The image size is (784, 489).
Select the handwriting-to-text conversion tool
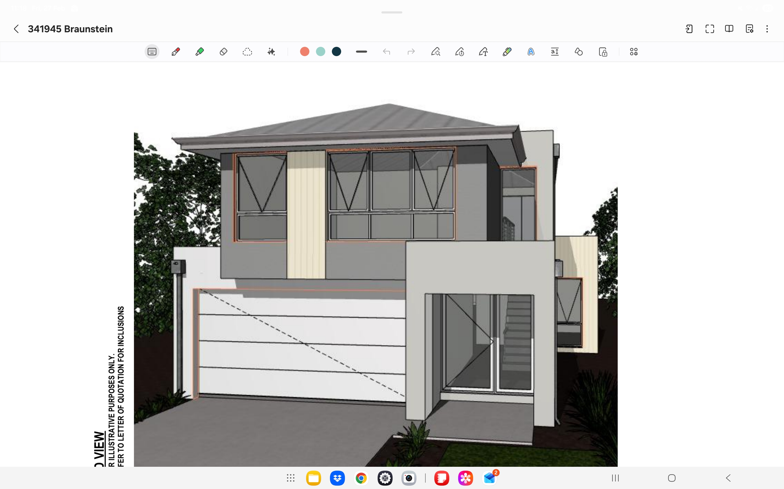(483, 52)
